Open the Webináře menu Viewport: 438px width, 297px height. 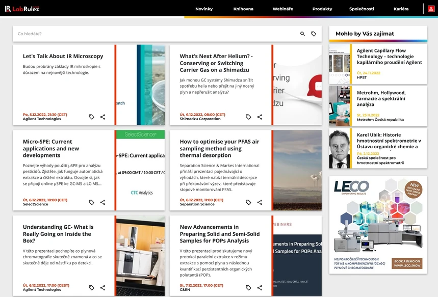tap(282, 9)
